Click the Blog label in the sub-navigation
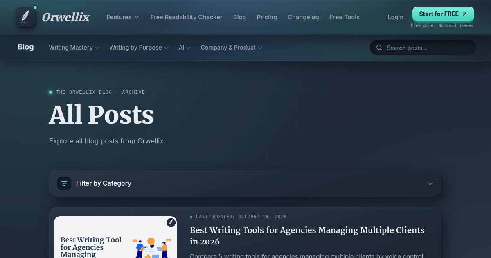 click(25, 47)
